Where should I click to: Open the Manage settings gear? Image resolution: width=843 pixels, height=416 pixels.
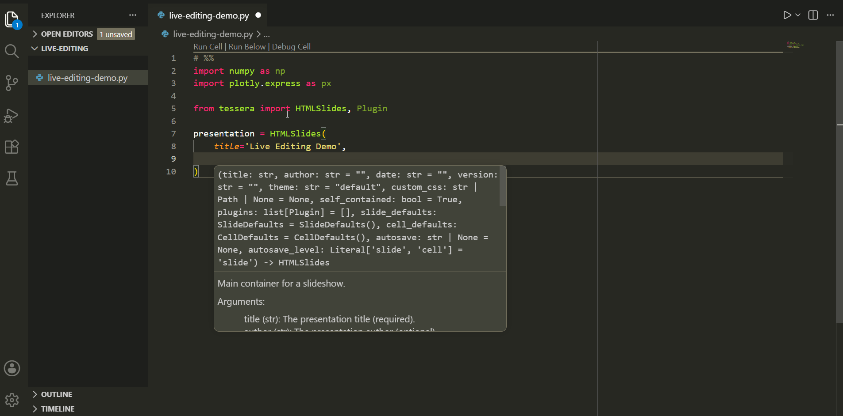click(12, 400)
